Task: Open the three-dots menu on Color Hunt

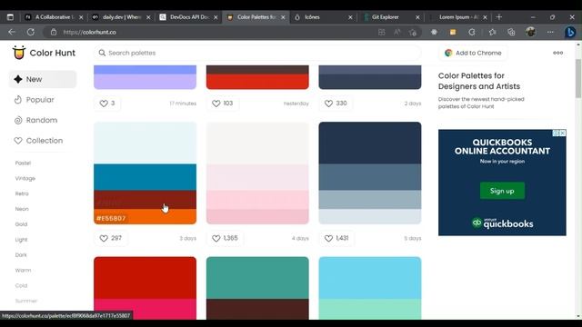Action: (557, 53)
